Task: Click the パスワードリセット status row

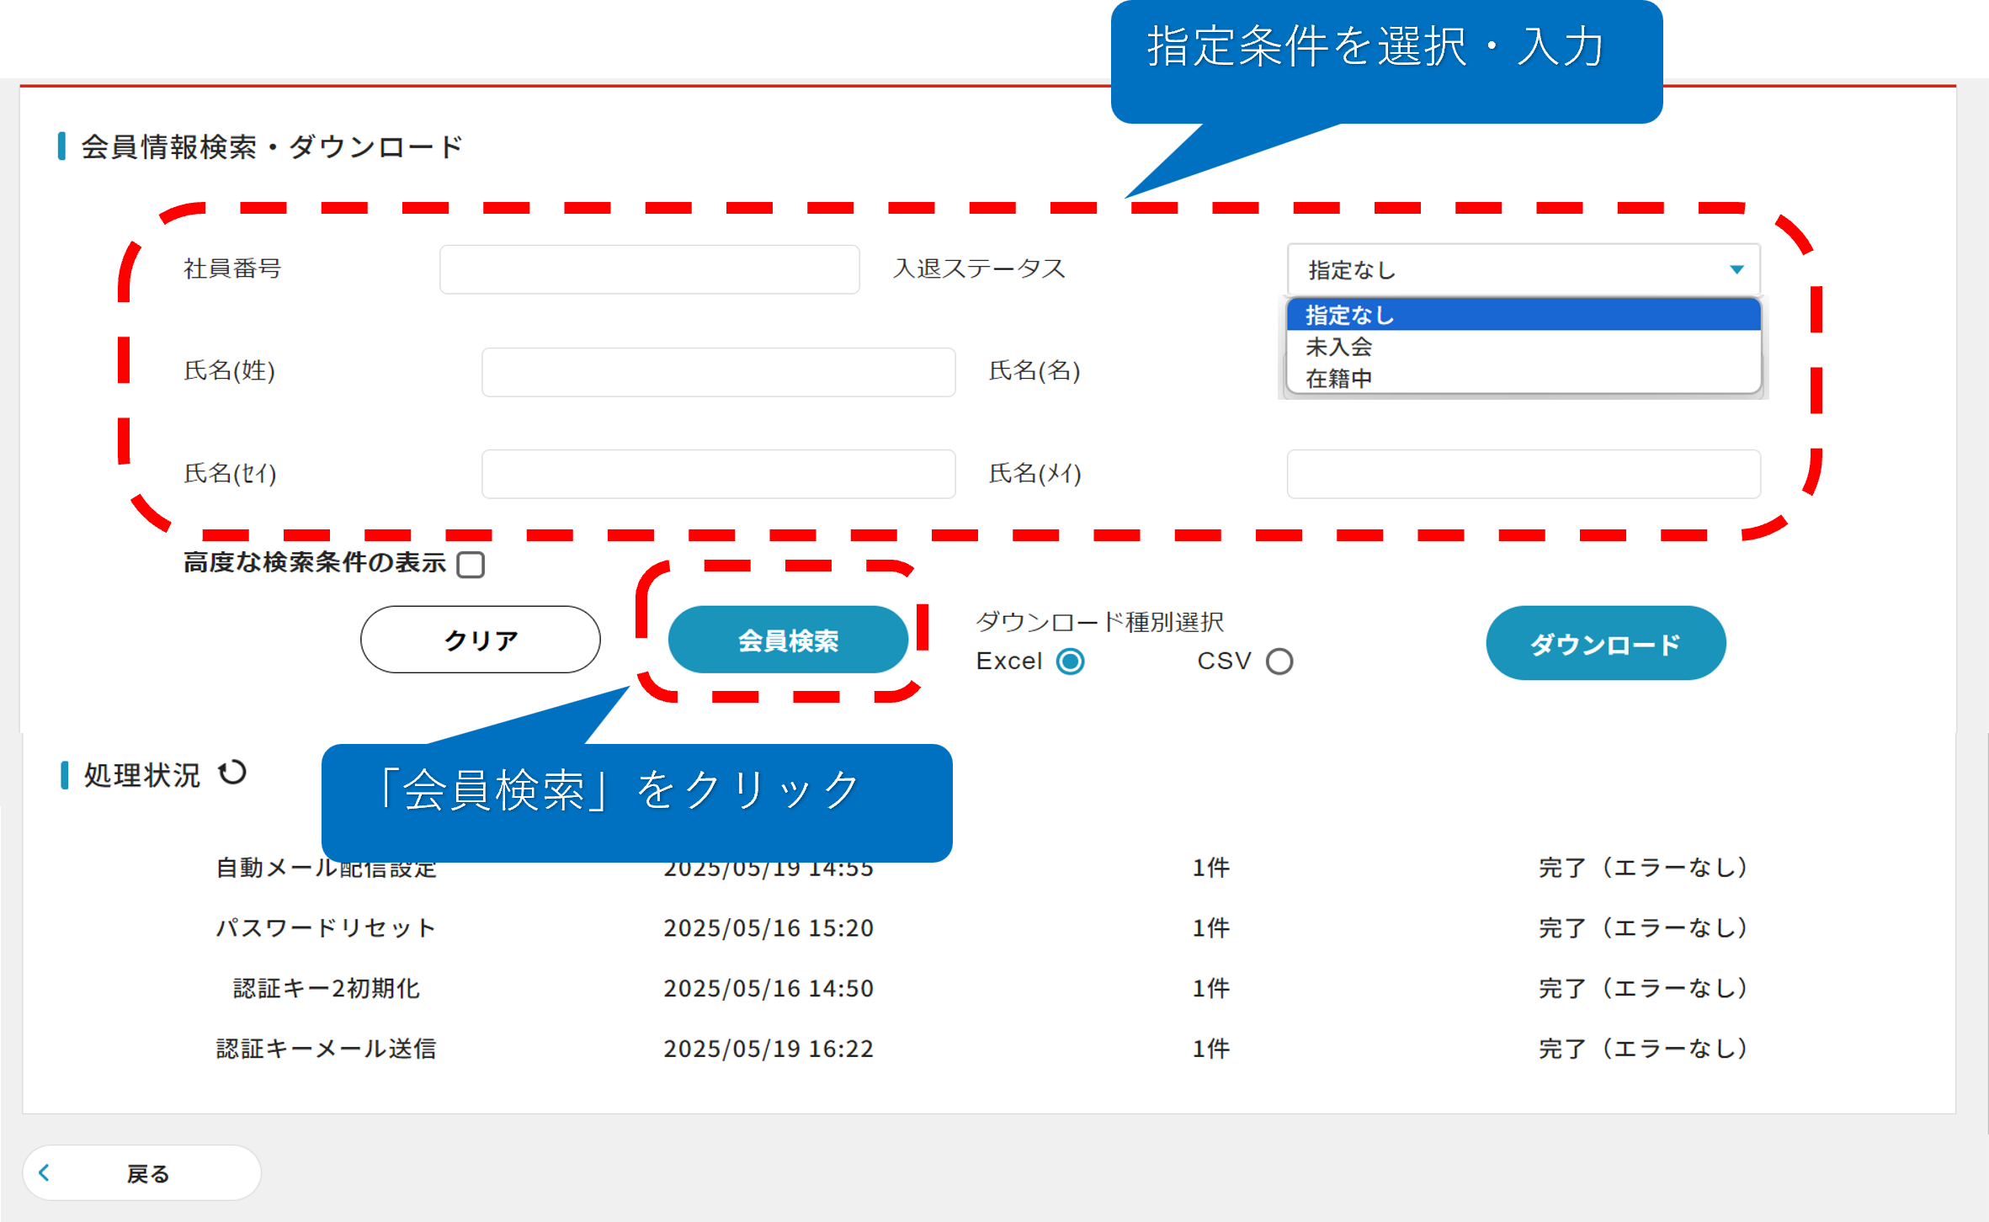Action: pyautogui.click(x=326, y=927)
